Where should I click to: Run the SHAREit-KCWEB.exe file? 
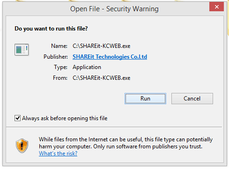(145, 99)
